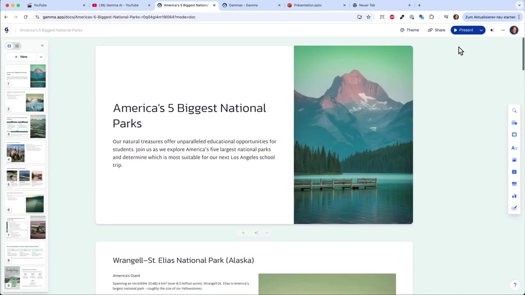
Task: Switch to list outline view
Action: click(x=17, y=46)
